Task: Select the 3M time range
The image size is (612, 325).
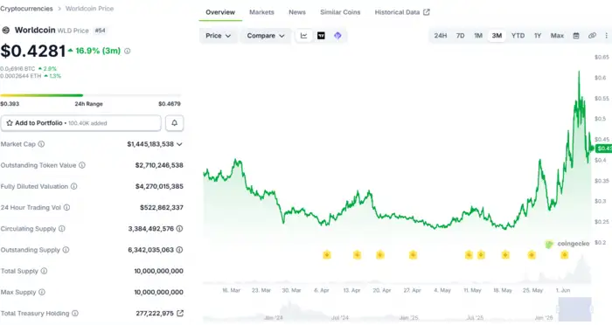Action: coord(497,36)
